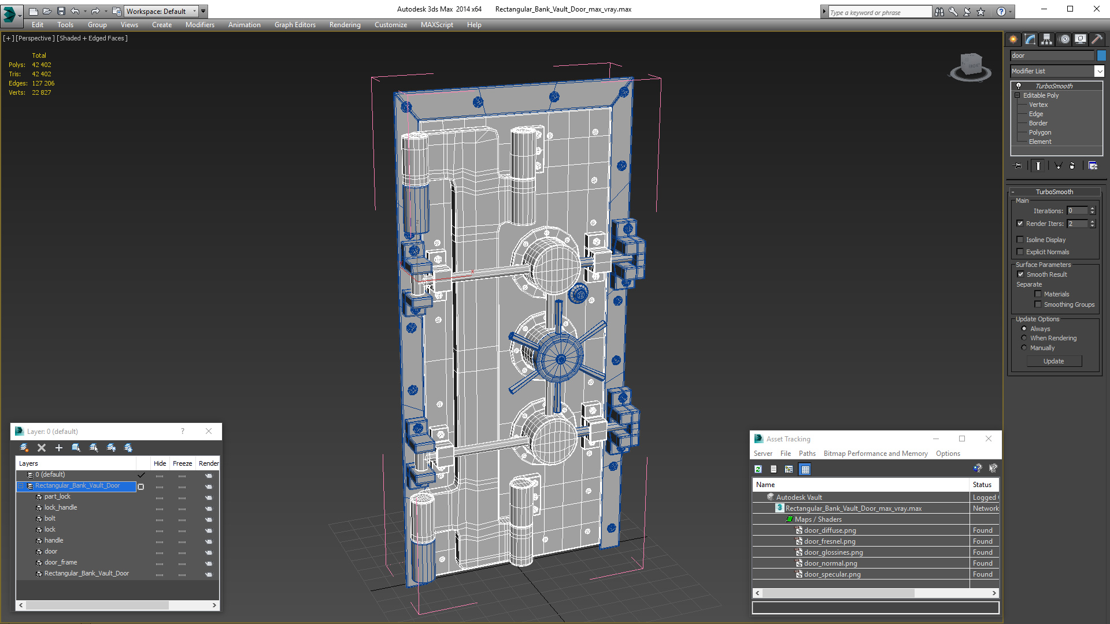Select door_frame in layer list
The width and height of the screenshot is (1110, 624).
61,562
